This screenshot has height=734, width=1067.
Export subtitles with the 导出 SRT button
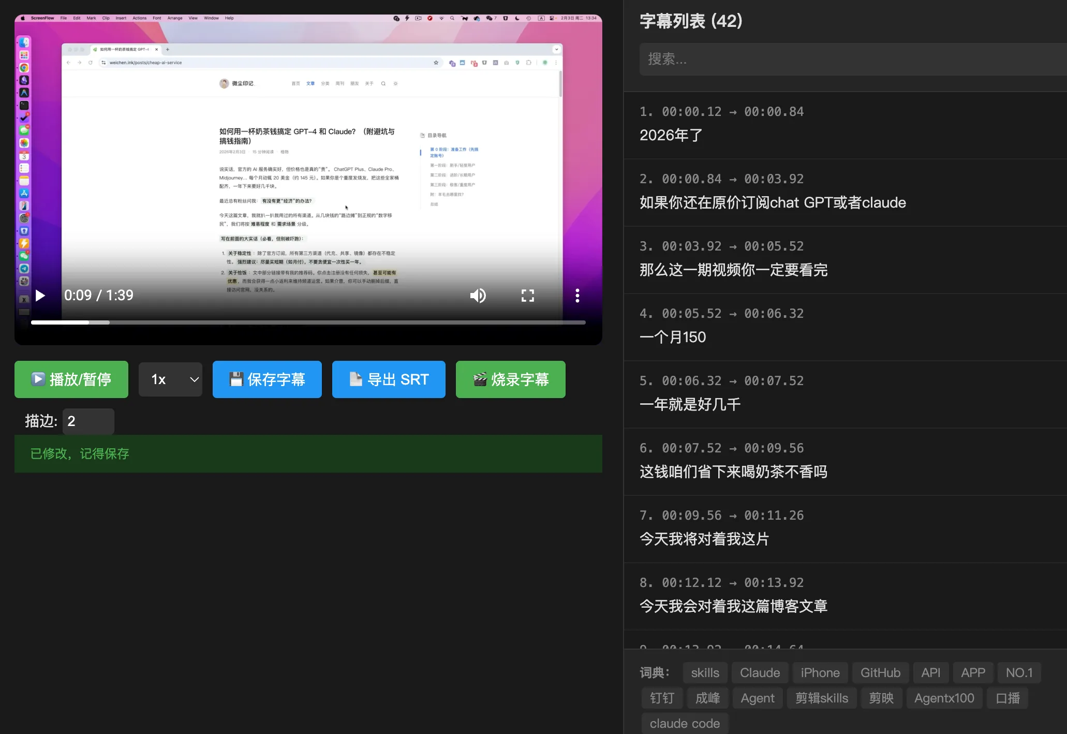click(389, 379)
